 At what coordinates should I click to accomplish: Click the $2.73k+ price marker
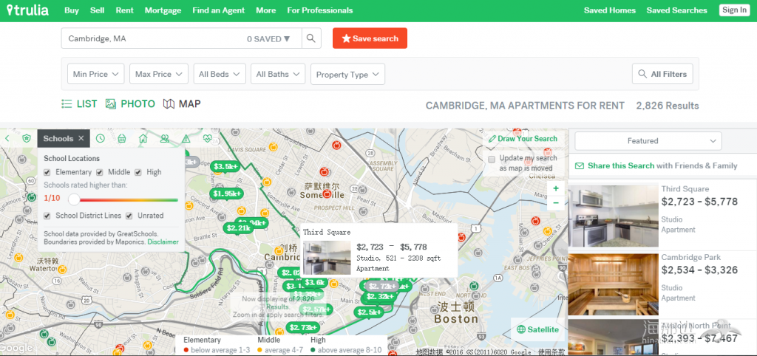[302, 328]
